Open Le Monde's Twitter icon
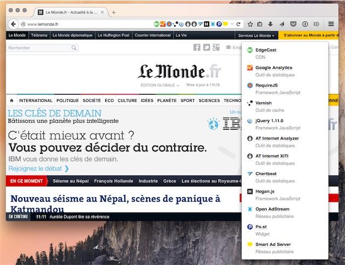Image resolution: width=345 pixels, height=265 pixels. [x=206, y=47]
